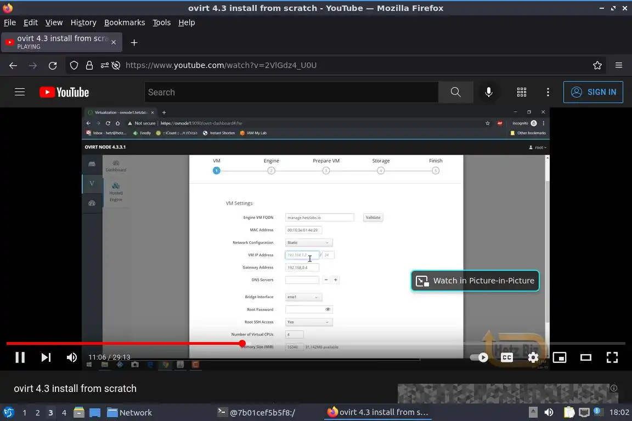Open the Help menu
The width and height of the screenshot is (632, 421).
[187, 22]
